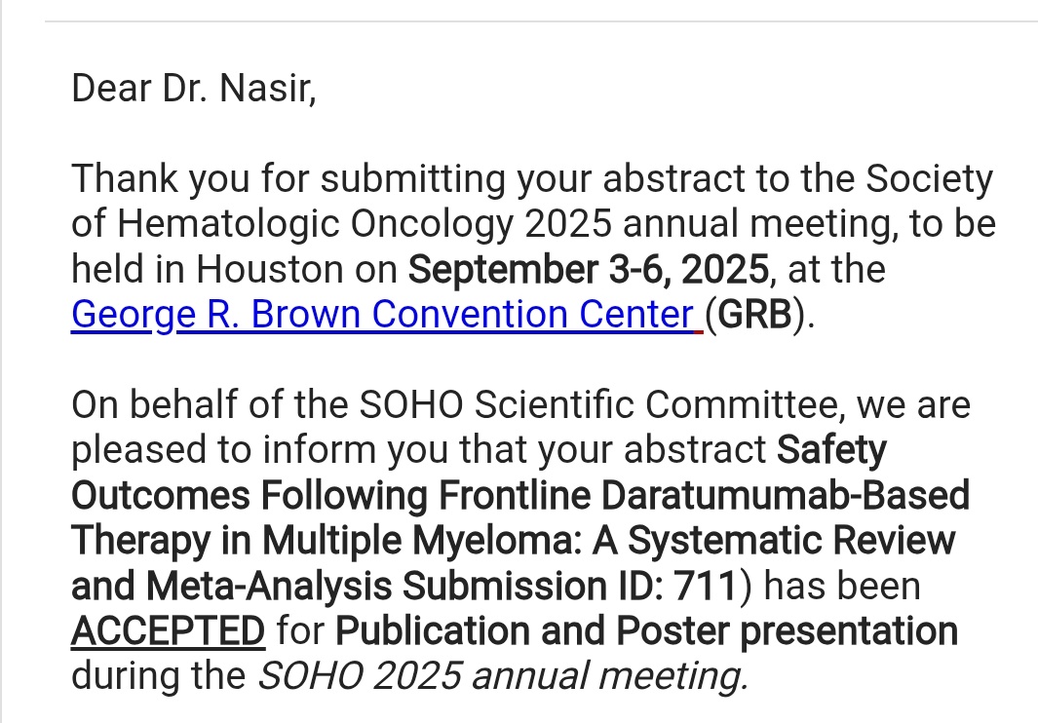Click the "Meta-Analysis" word
The width and height of the screenshot is (1038, 723).
click(269, 586)
